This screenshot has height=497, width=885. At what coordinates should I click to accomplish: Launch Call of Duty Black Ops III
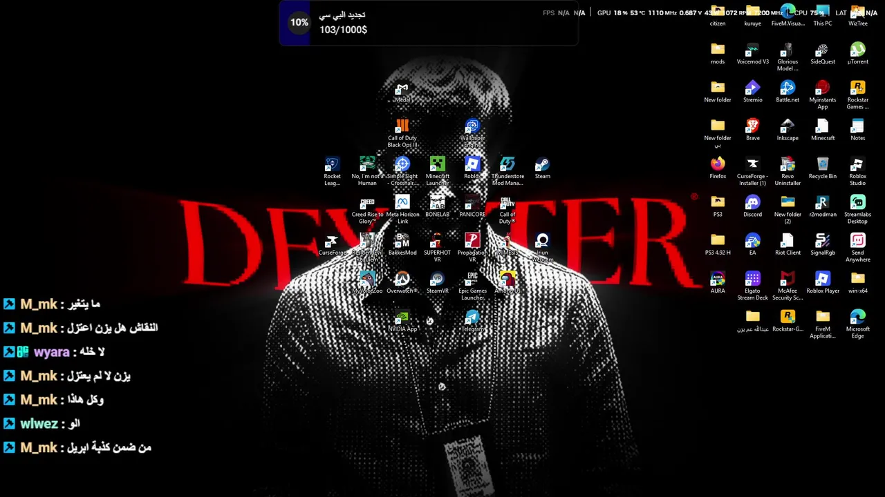click(402, 134)
